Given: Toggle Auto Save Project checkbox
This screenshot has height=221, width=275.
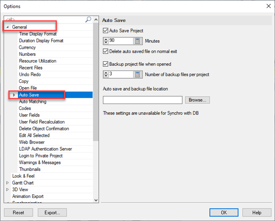Looking at the screenshot, I should [105, 30].
